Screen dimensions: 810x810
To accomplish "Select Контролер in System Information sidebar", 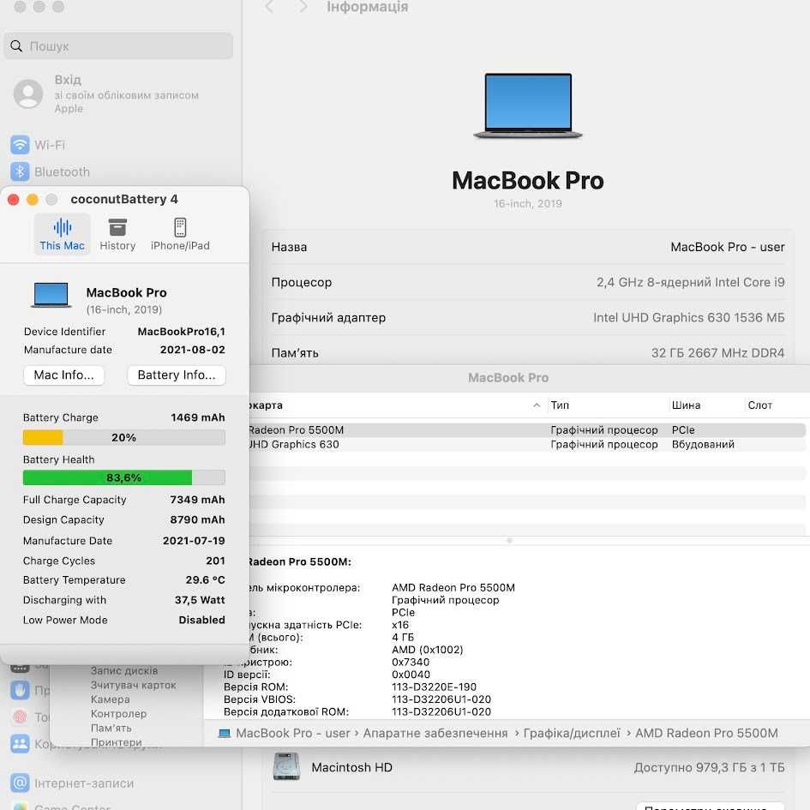I will pyautogui.click(x=119, y=714).
